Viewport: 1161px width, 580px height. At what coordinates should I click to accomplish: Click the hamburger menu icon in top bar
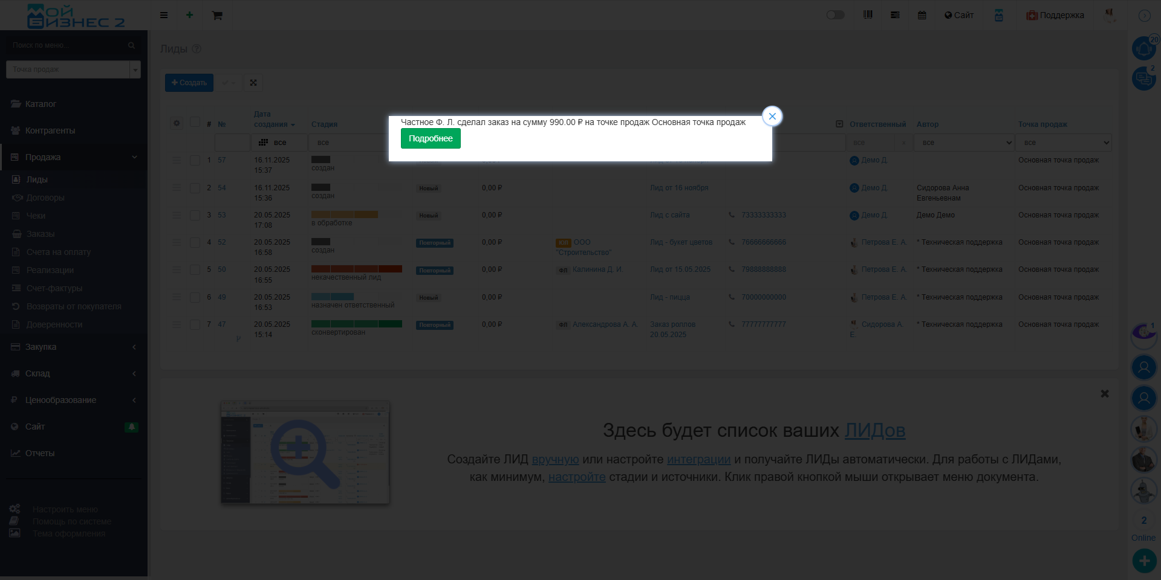point(164,15)
